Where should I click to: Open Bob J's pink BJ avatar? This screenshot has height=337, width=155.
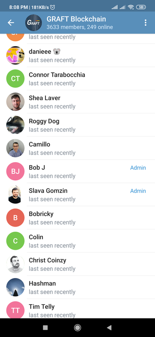(15, 171)
